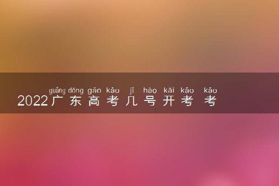Select the character 几 in the title
Image resolution: width=279 pixels, height=186 pixels.
132,101
